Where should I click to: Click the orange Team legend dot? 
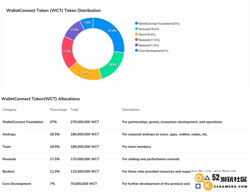pyautogui.click(x=136, y=34)
